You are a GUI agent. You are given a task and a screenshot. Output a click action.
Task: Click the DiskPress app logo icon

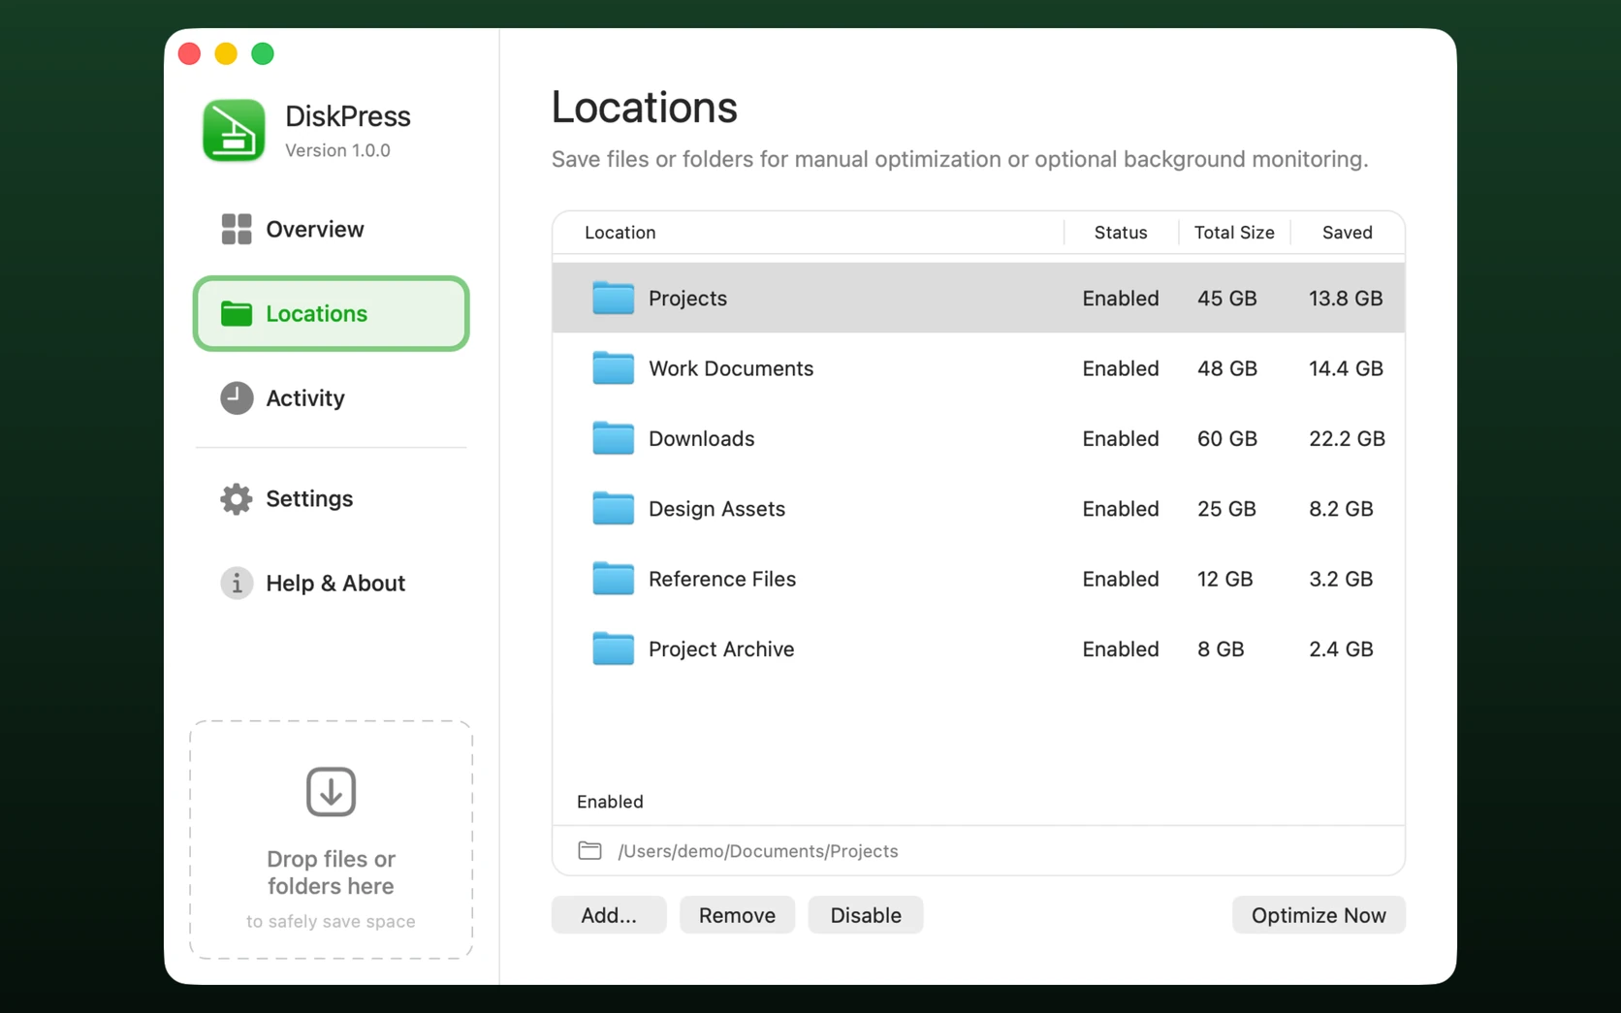234,130
